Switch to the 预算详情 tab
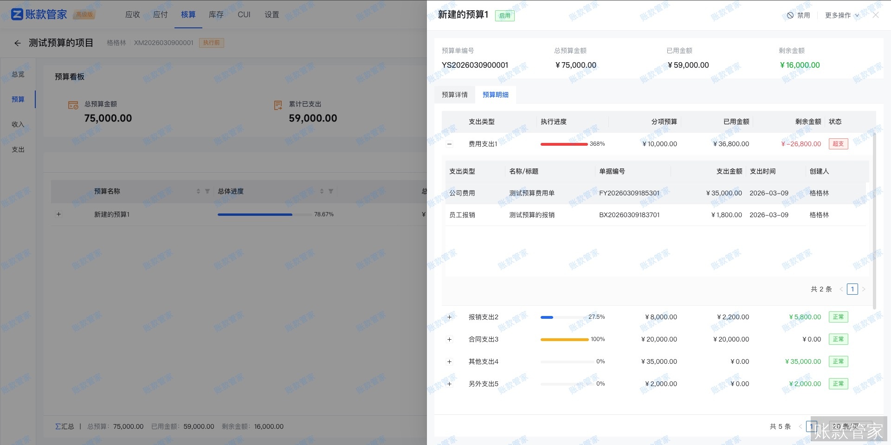Viewport: 891px width, 445px height. (454, 94)
